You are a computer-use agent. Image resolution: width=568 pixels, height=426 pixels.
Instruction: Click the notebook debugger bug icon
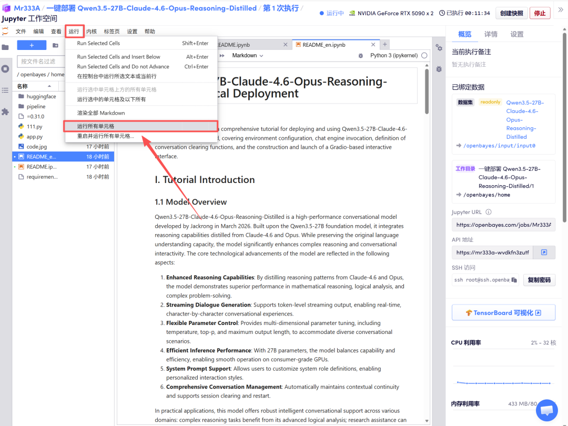tap(360, 56)
